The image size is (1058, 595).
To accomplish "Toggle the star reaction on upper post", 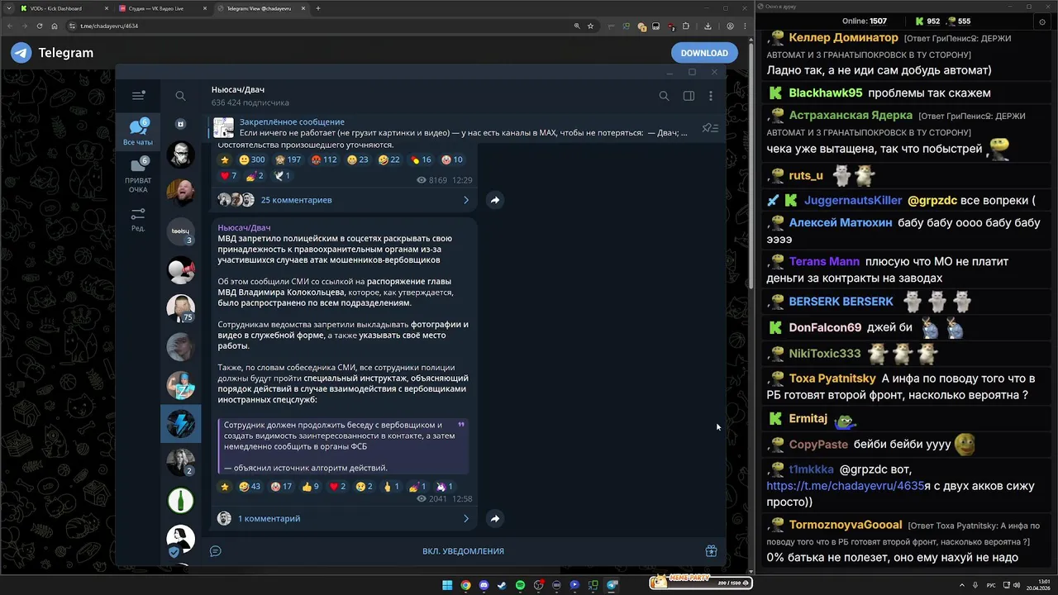I will coord(225,159).
